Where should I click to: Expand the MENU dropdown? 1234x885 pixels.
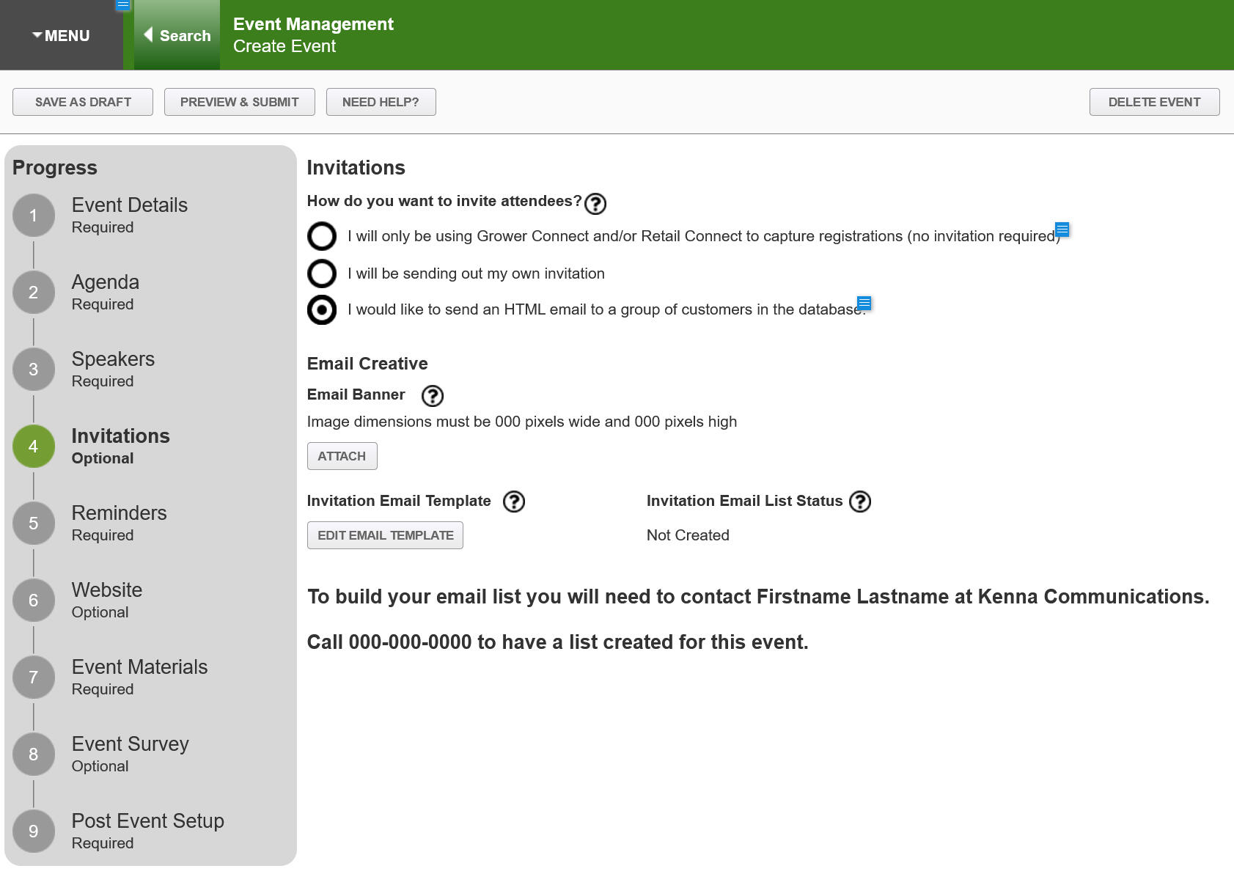[62, 35]
